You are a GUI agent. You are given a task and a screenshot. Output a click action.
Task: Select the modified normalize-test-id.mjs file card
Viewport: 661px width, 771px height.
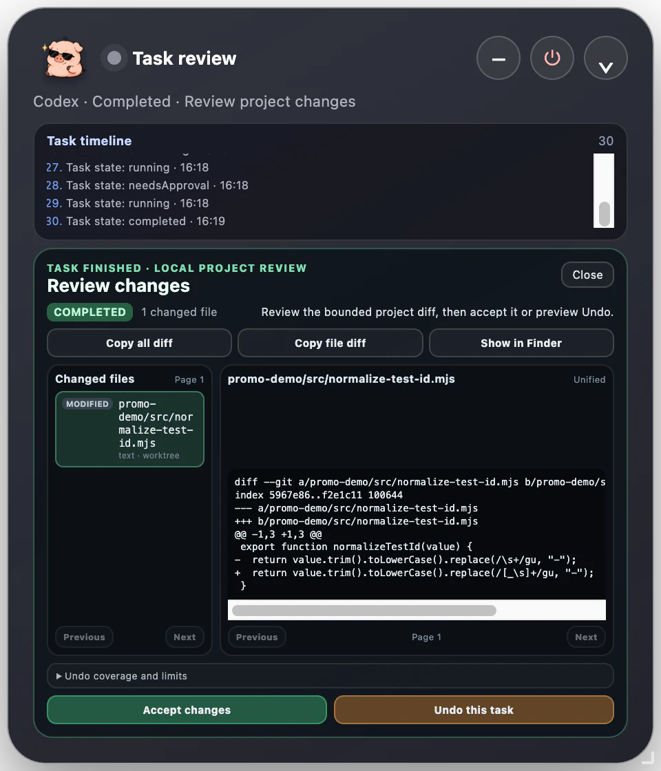point(130,429)
